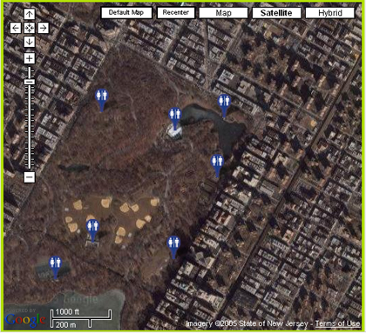Pan map left with arrow button

coord(16,28)
